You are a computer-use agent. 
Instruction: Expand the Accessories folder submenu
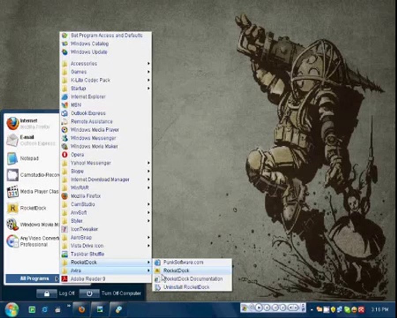[106, 64]
